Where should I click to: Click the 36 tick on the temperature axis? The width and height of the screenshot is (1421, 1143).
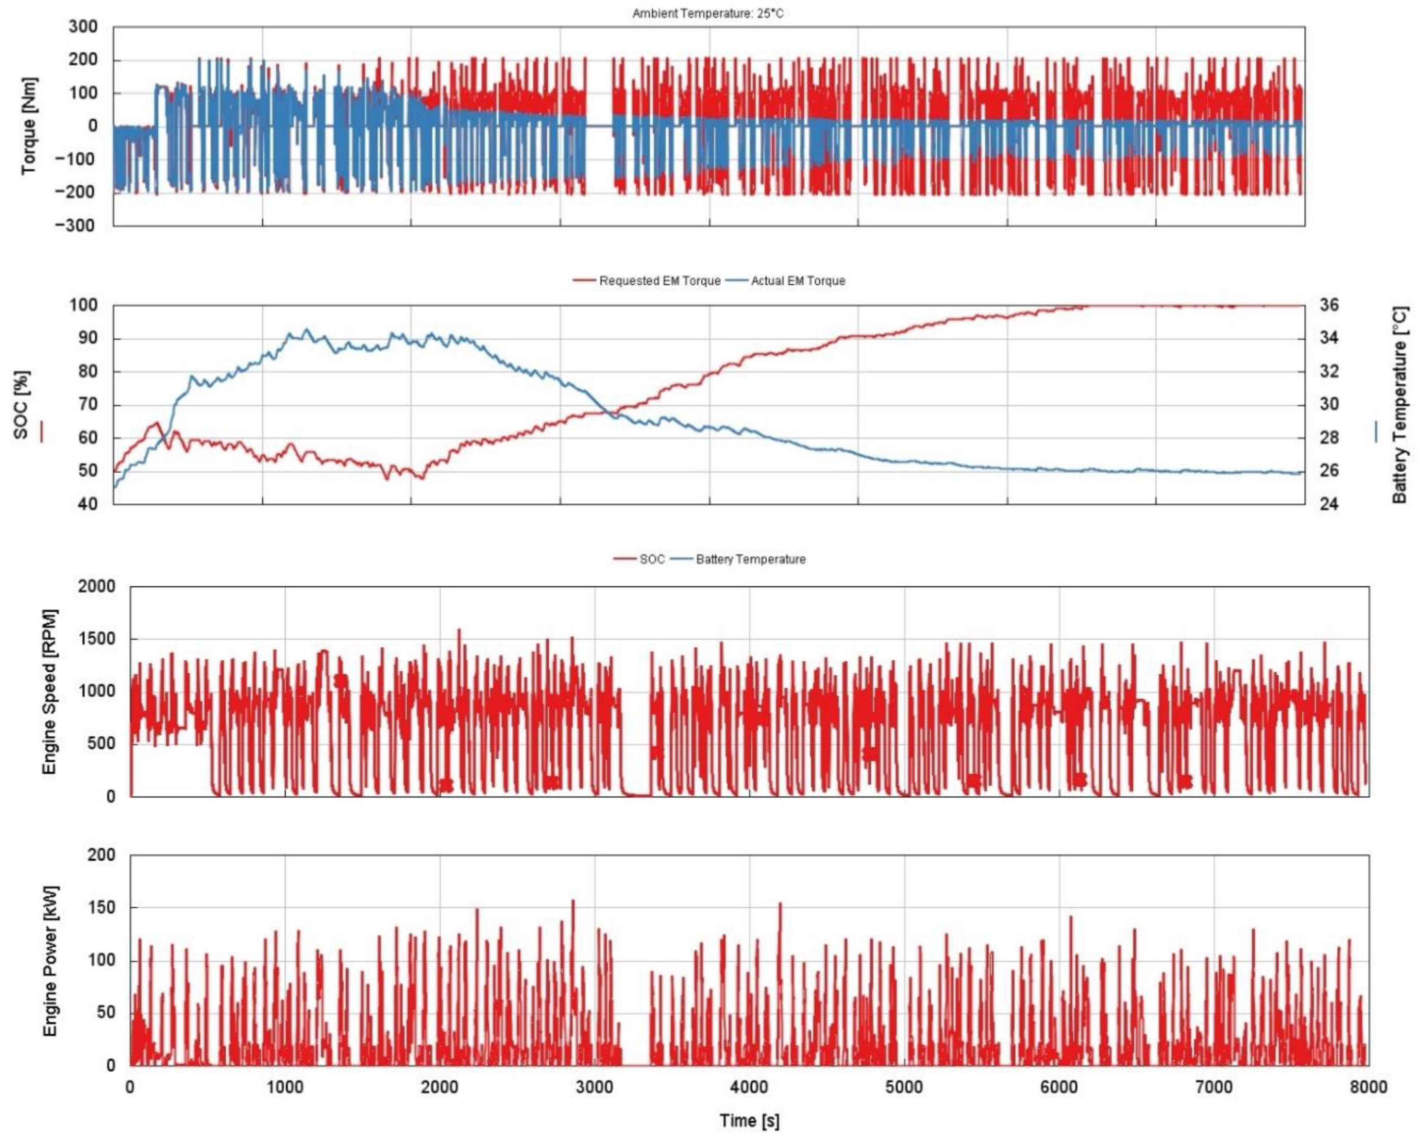(1329, 306)
